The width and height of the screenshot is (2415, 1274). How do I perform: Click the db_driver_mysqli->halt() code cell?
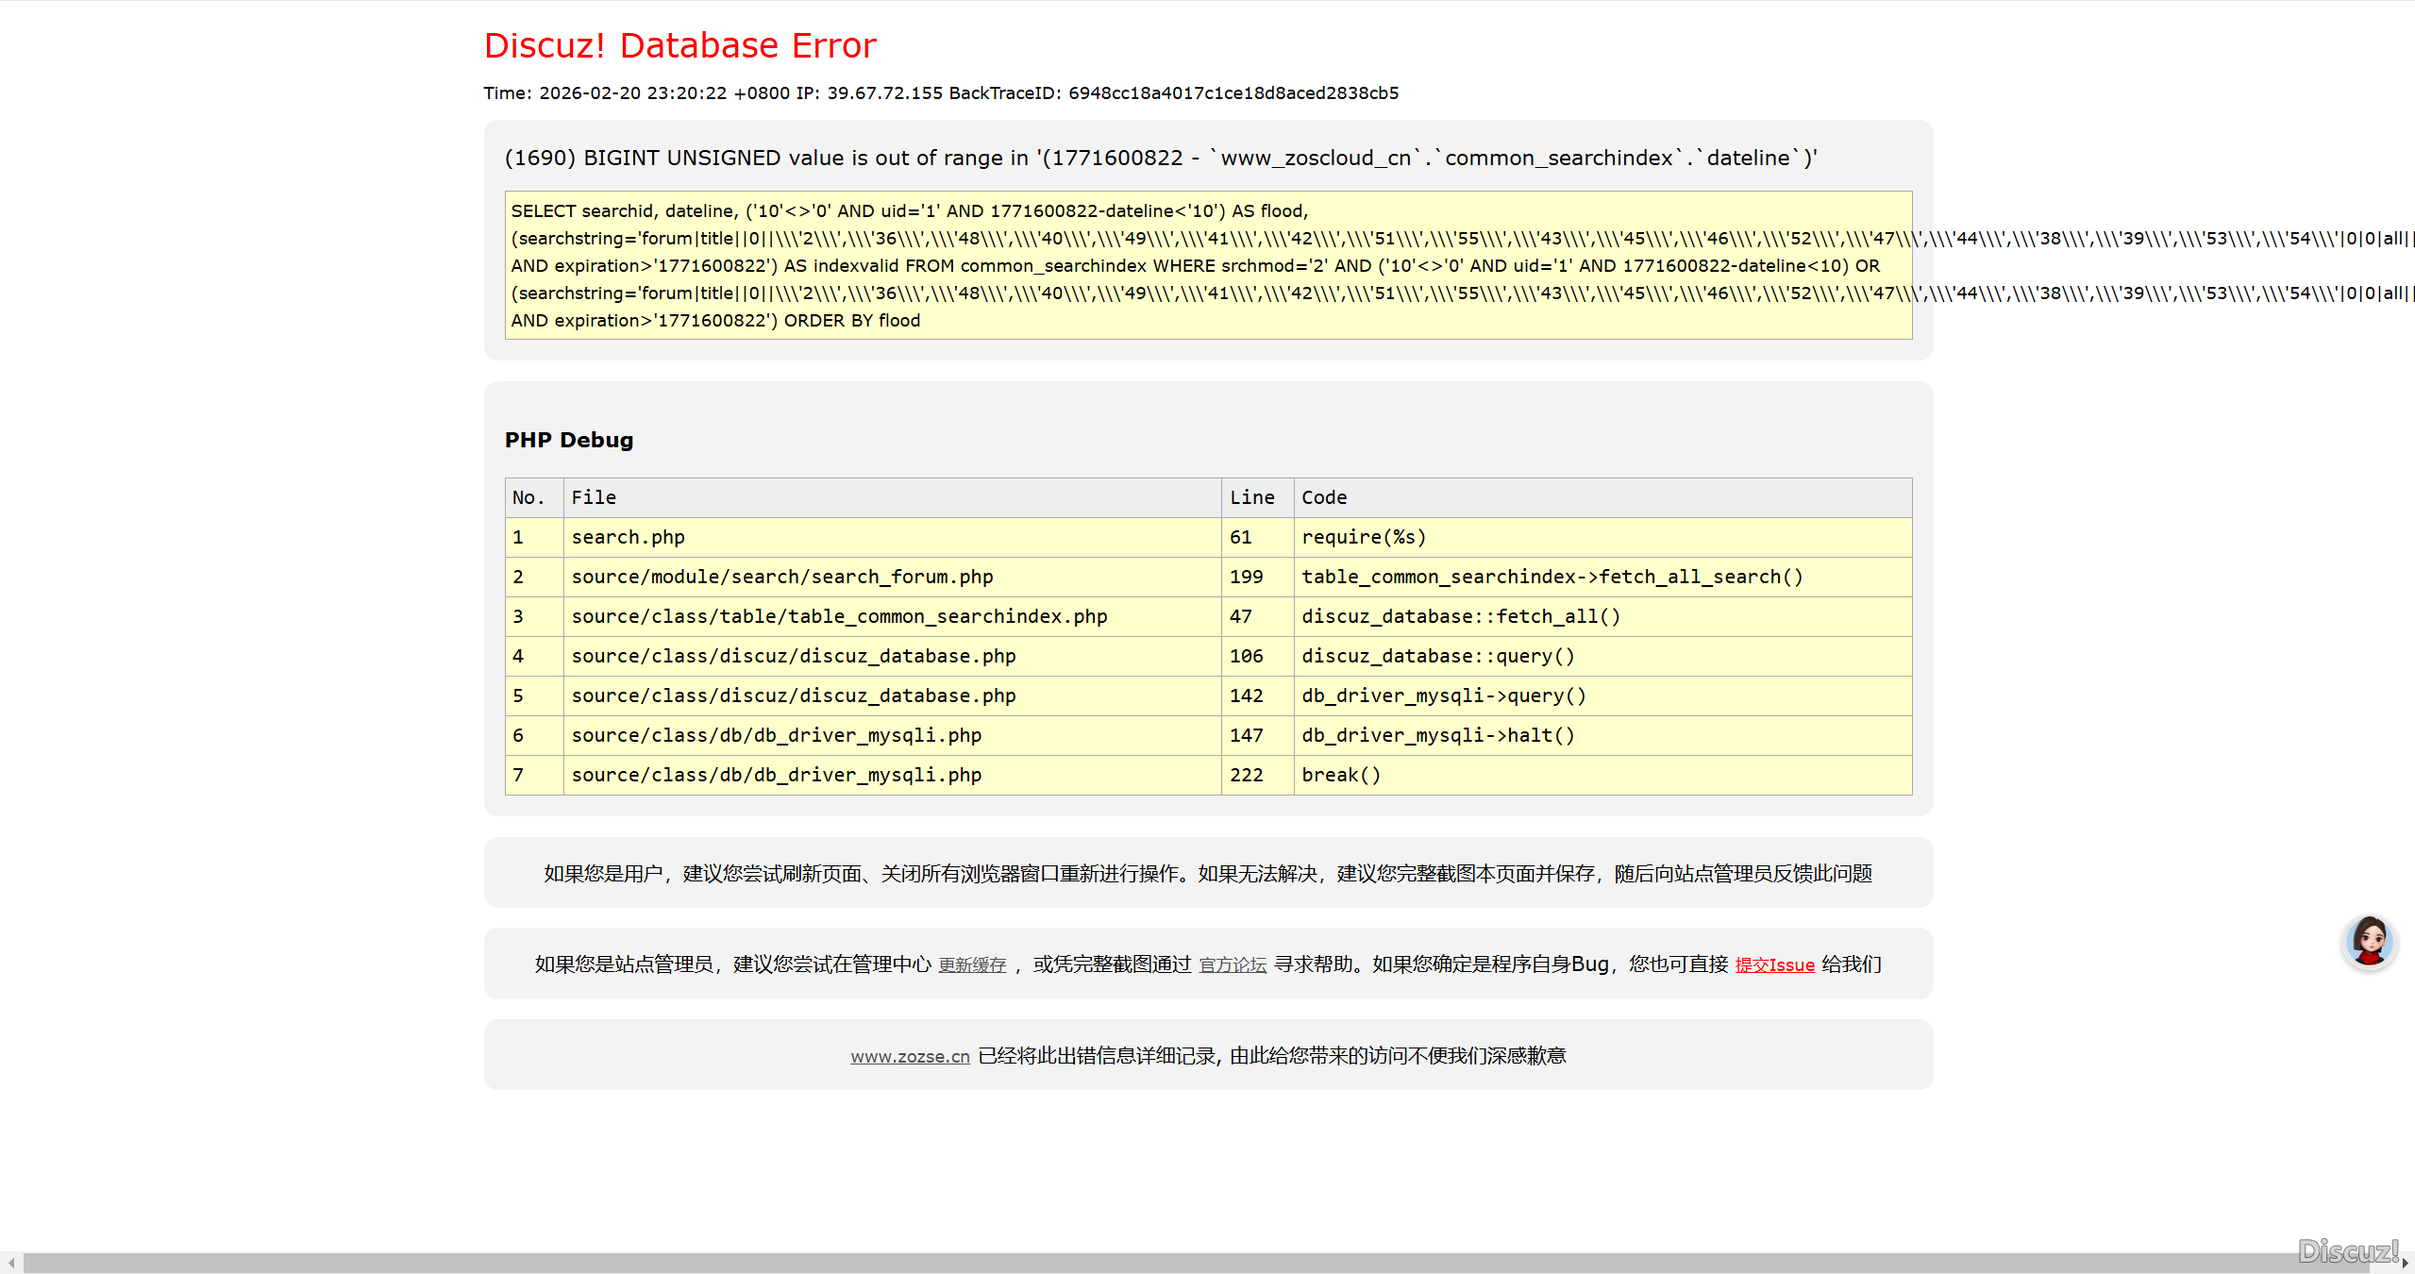click(1437, 735)
